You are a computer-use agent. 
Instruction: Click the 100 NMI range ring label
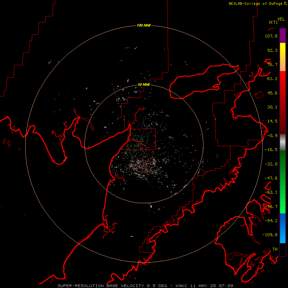point(144,25)
